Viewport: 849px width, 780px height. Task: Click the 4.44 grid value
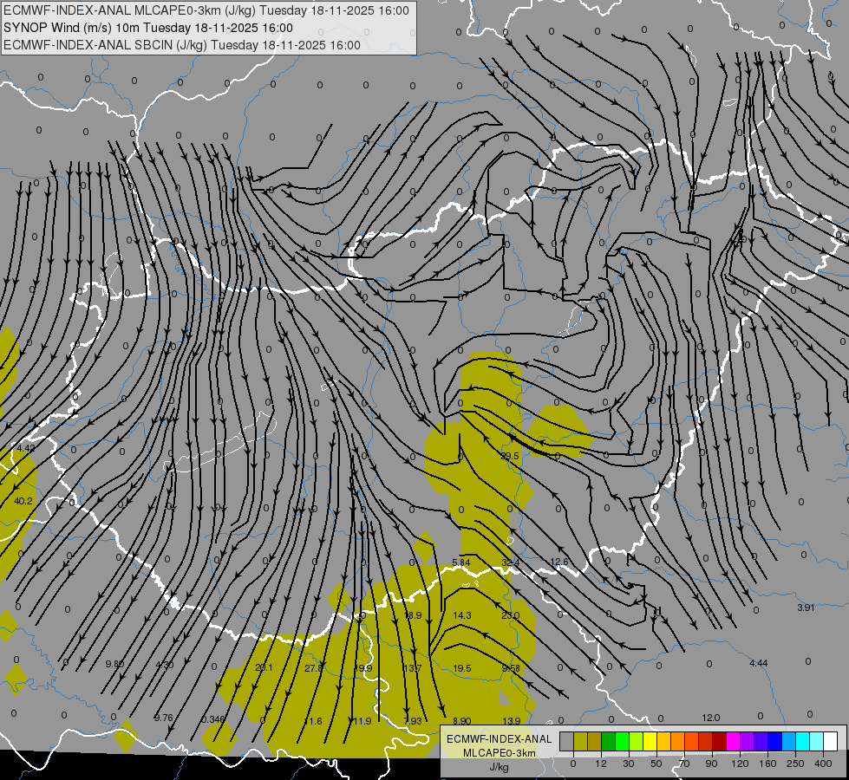[759, 662]
